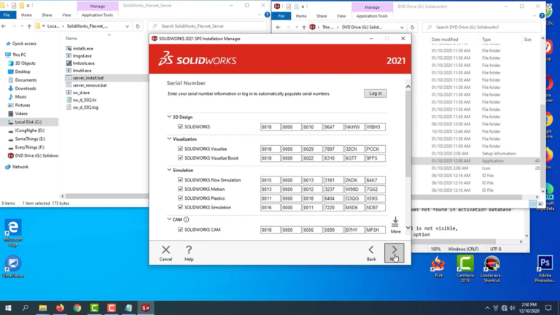The height and width of the screenshot is (315, 560).
Task: Click the Cancel X icon
Action: point(166,249)
